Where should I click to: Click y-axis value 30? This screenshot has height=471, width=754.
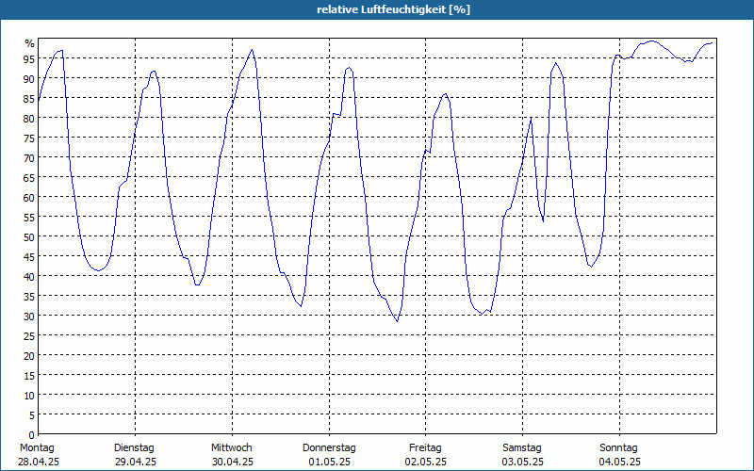[30, 317]
